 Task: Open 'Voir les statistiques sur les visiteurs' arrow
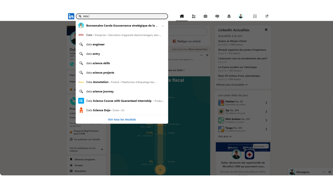[102, 149]
